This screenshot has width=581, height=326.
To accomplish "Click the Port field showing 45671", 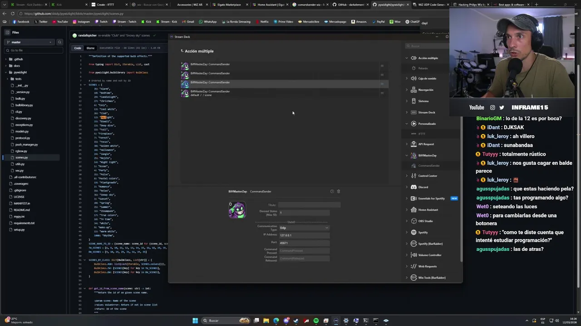I will click(x=304, y=243).
